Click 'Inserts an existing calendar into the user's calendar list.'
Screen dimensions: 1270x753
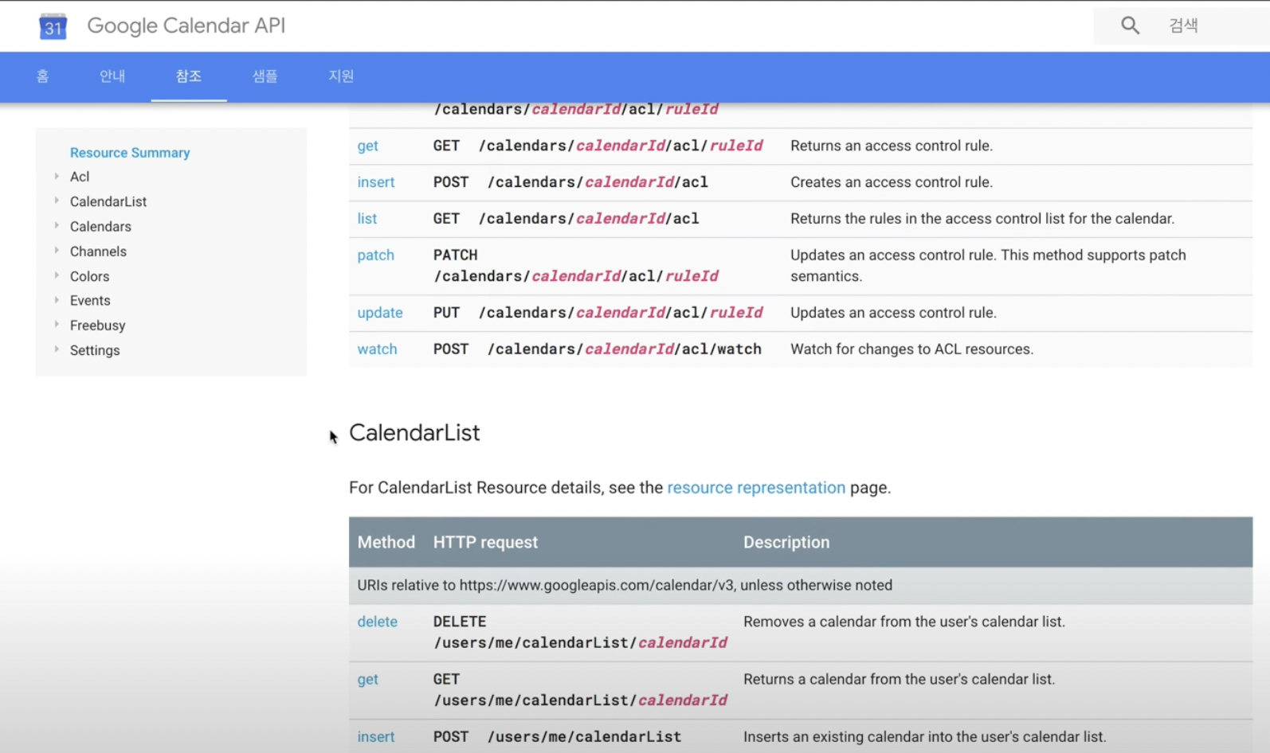925,737
